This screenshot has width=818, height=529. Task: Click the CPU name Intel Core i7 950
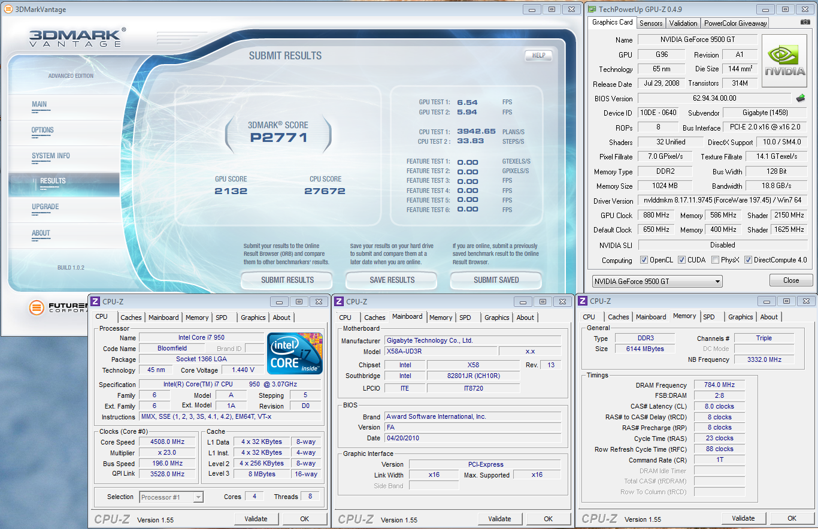click(x=201, y=338)
